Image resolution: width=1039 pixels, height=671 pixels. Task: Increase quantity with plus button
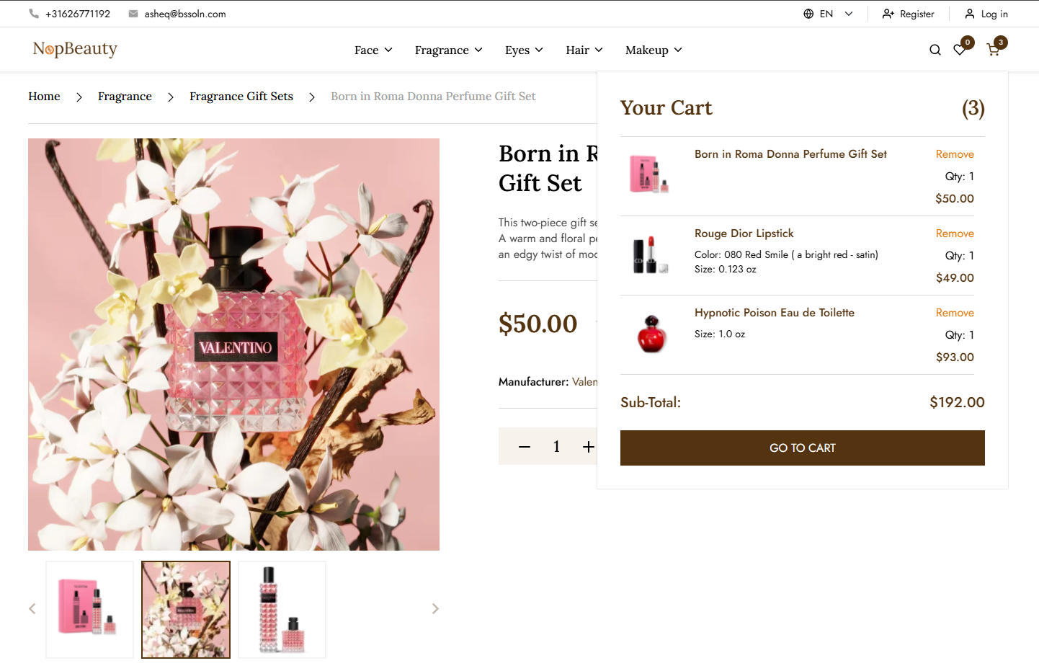click(x=588, y=447)
